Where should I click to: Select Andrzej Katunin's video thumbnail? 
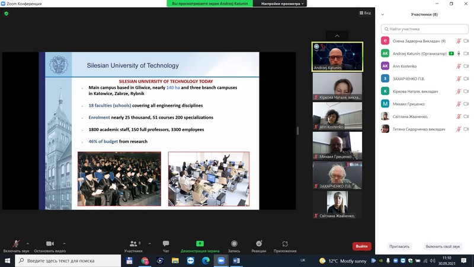coord(337,56)
